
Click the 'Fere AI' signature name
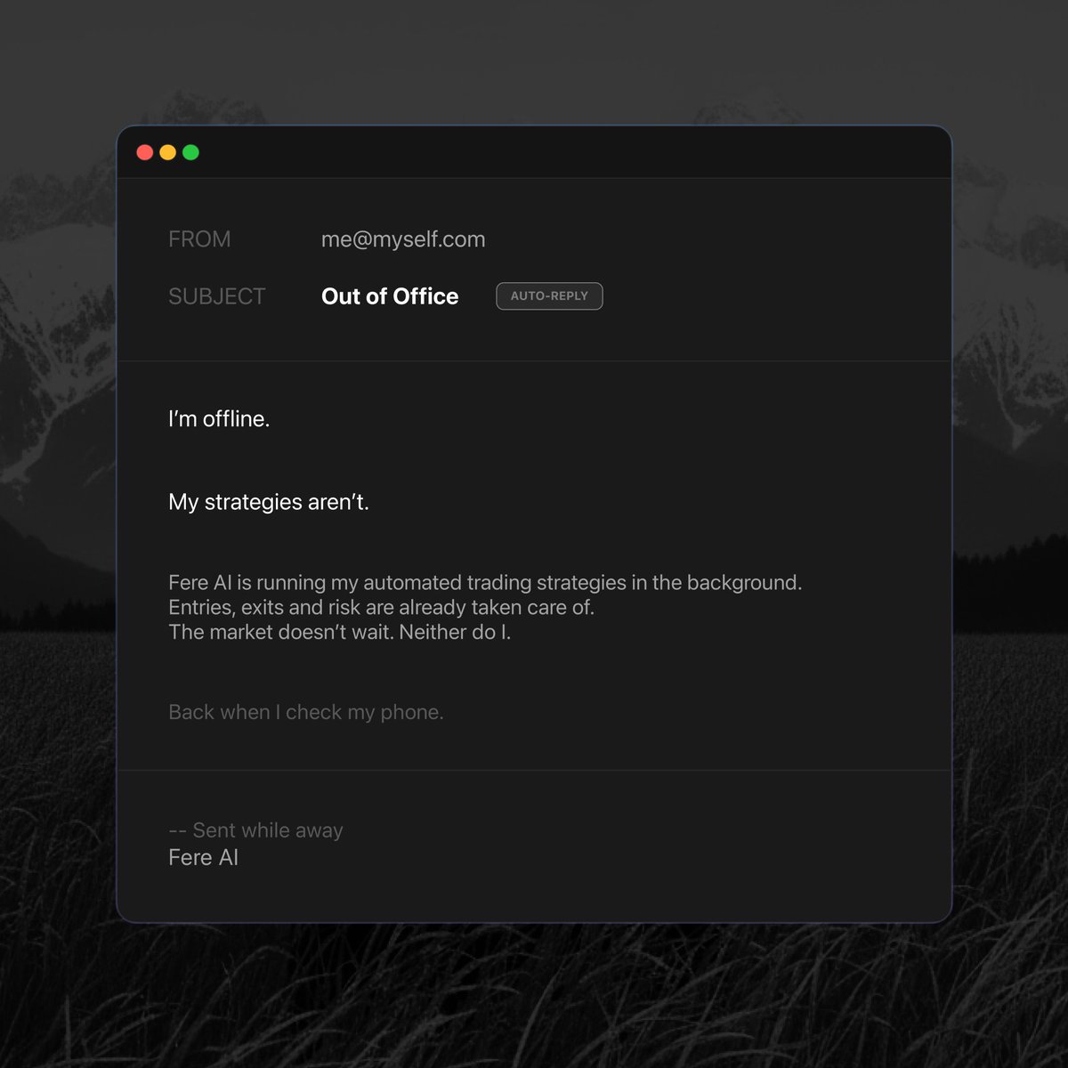[204, 858]
